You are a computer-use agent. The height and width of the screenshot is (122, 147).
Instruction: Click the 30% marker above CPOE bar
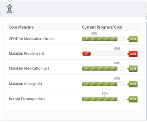[x=94, y=33]
